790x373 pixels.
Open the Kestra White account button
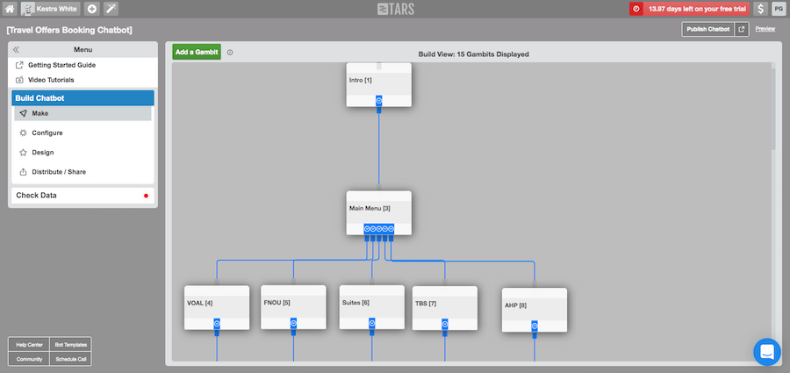50,9
